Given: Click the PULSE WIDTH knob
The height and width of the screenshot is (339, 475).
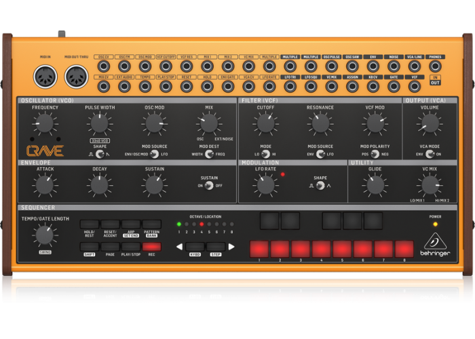Looking at the screenshot, I should click(x=100, y=123).
